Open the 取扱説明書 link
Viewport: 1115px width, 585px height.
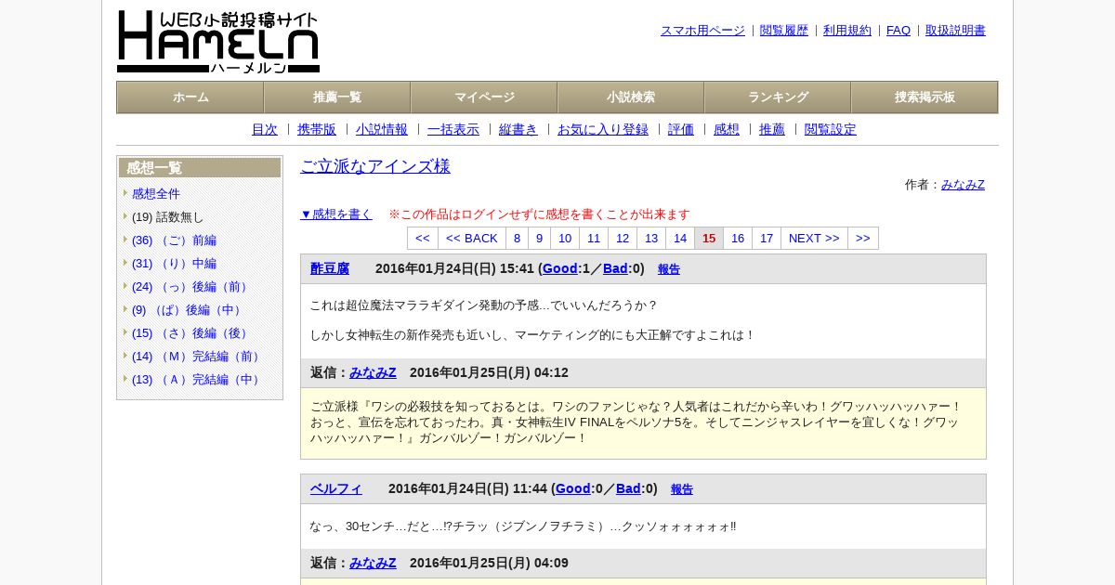(x=955, y=31)
